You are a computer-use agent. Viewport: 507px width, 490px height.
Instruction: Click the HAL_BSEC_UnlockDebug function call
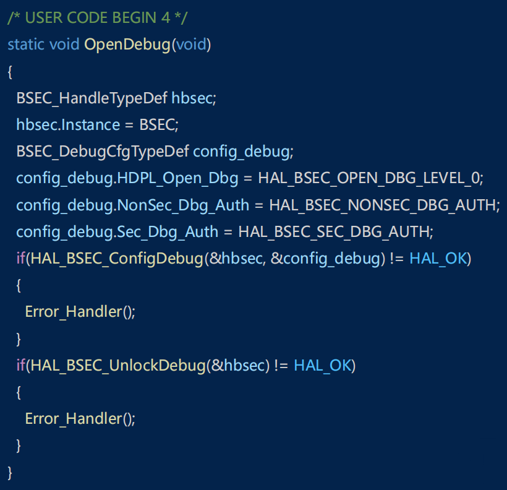tap(117, 365)
